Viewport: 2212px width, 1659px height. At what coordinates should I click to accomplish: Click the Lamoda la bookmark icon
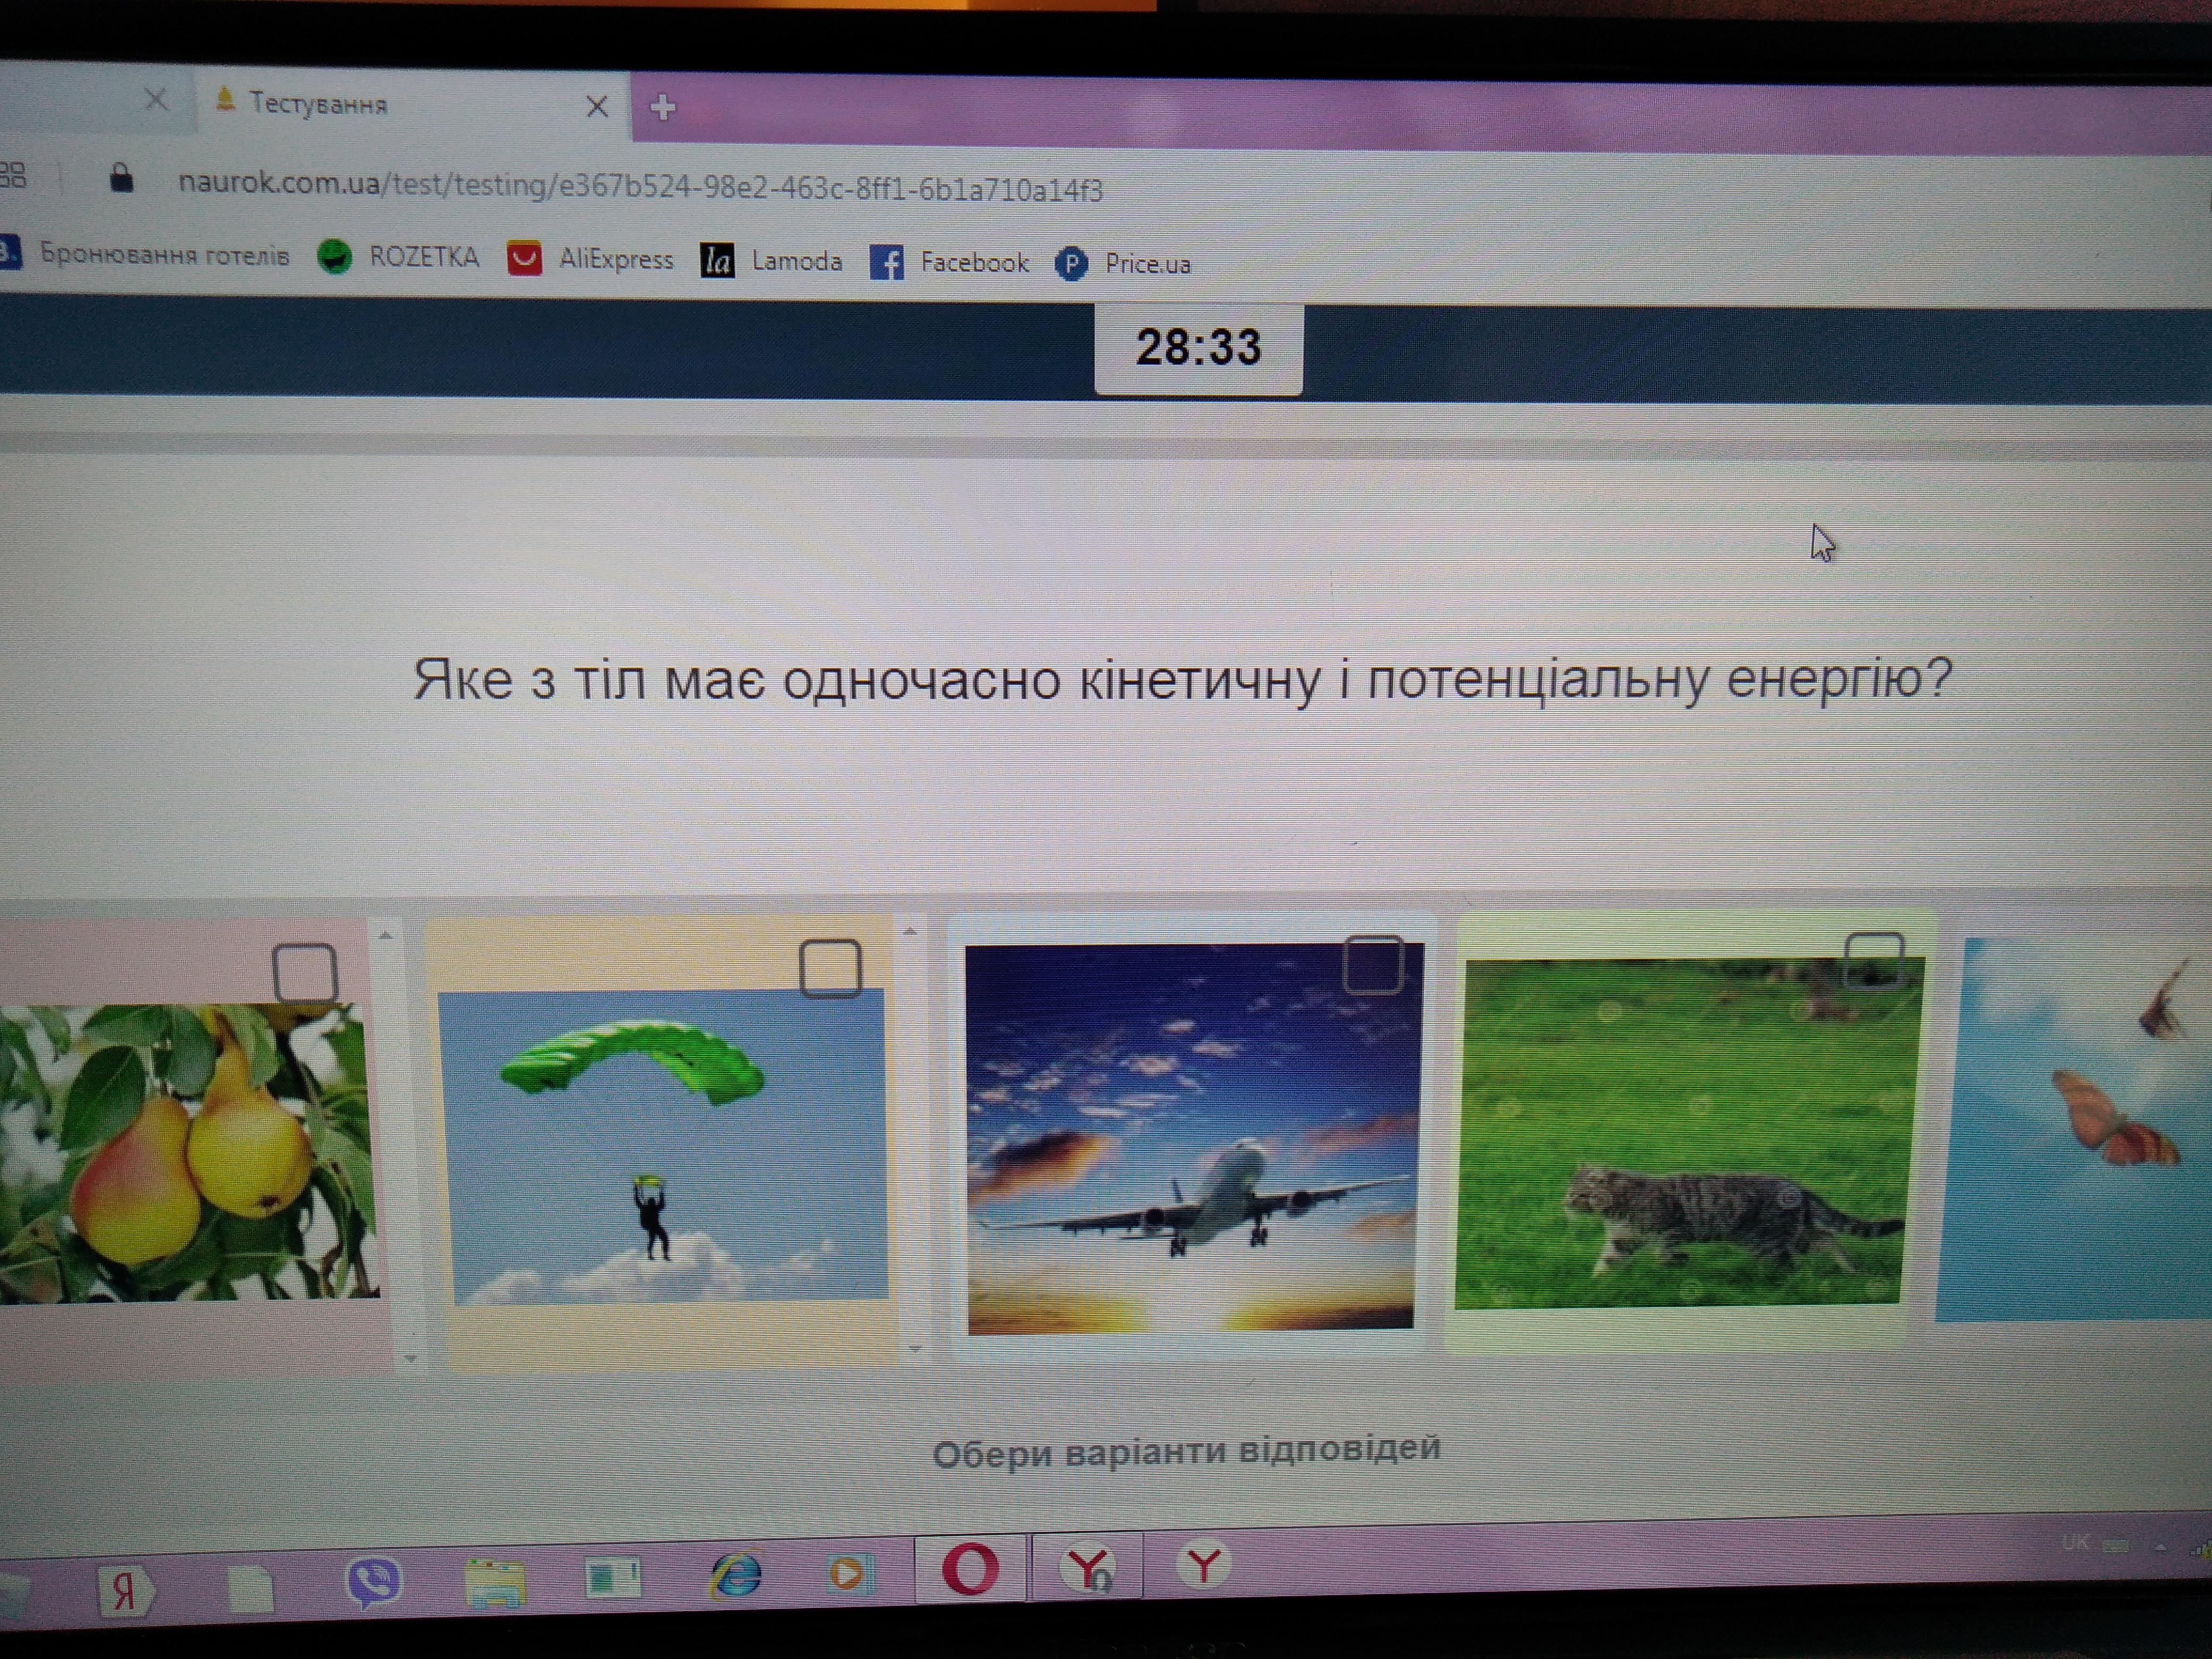(717, 261)
